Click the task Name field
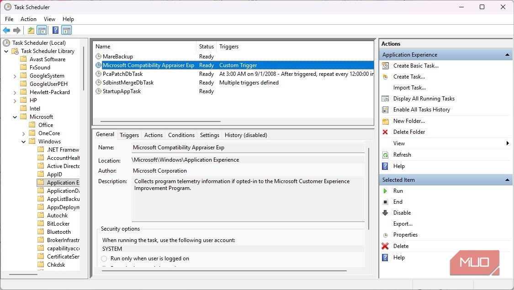This screenshot has height=290, width=514. pos(248,148)
